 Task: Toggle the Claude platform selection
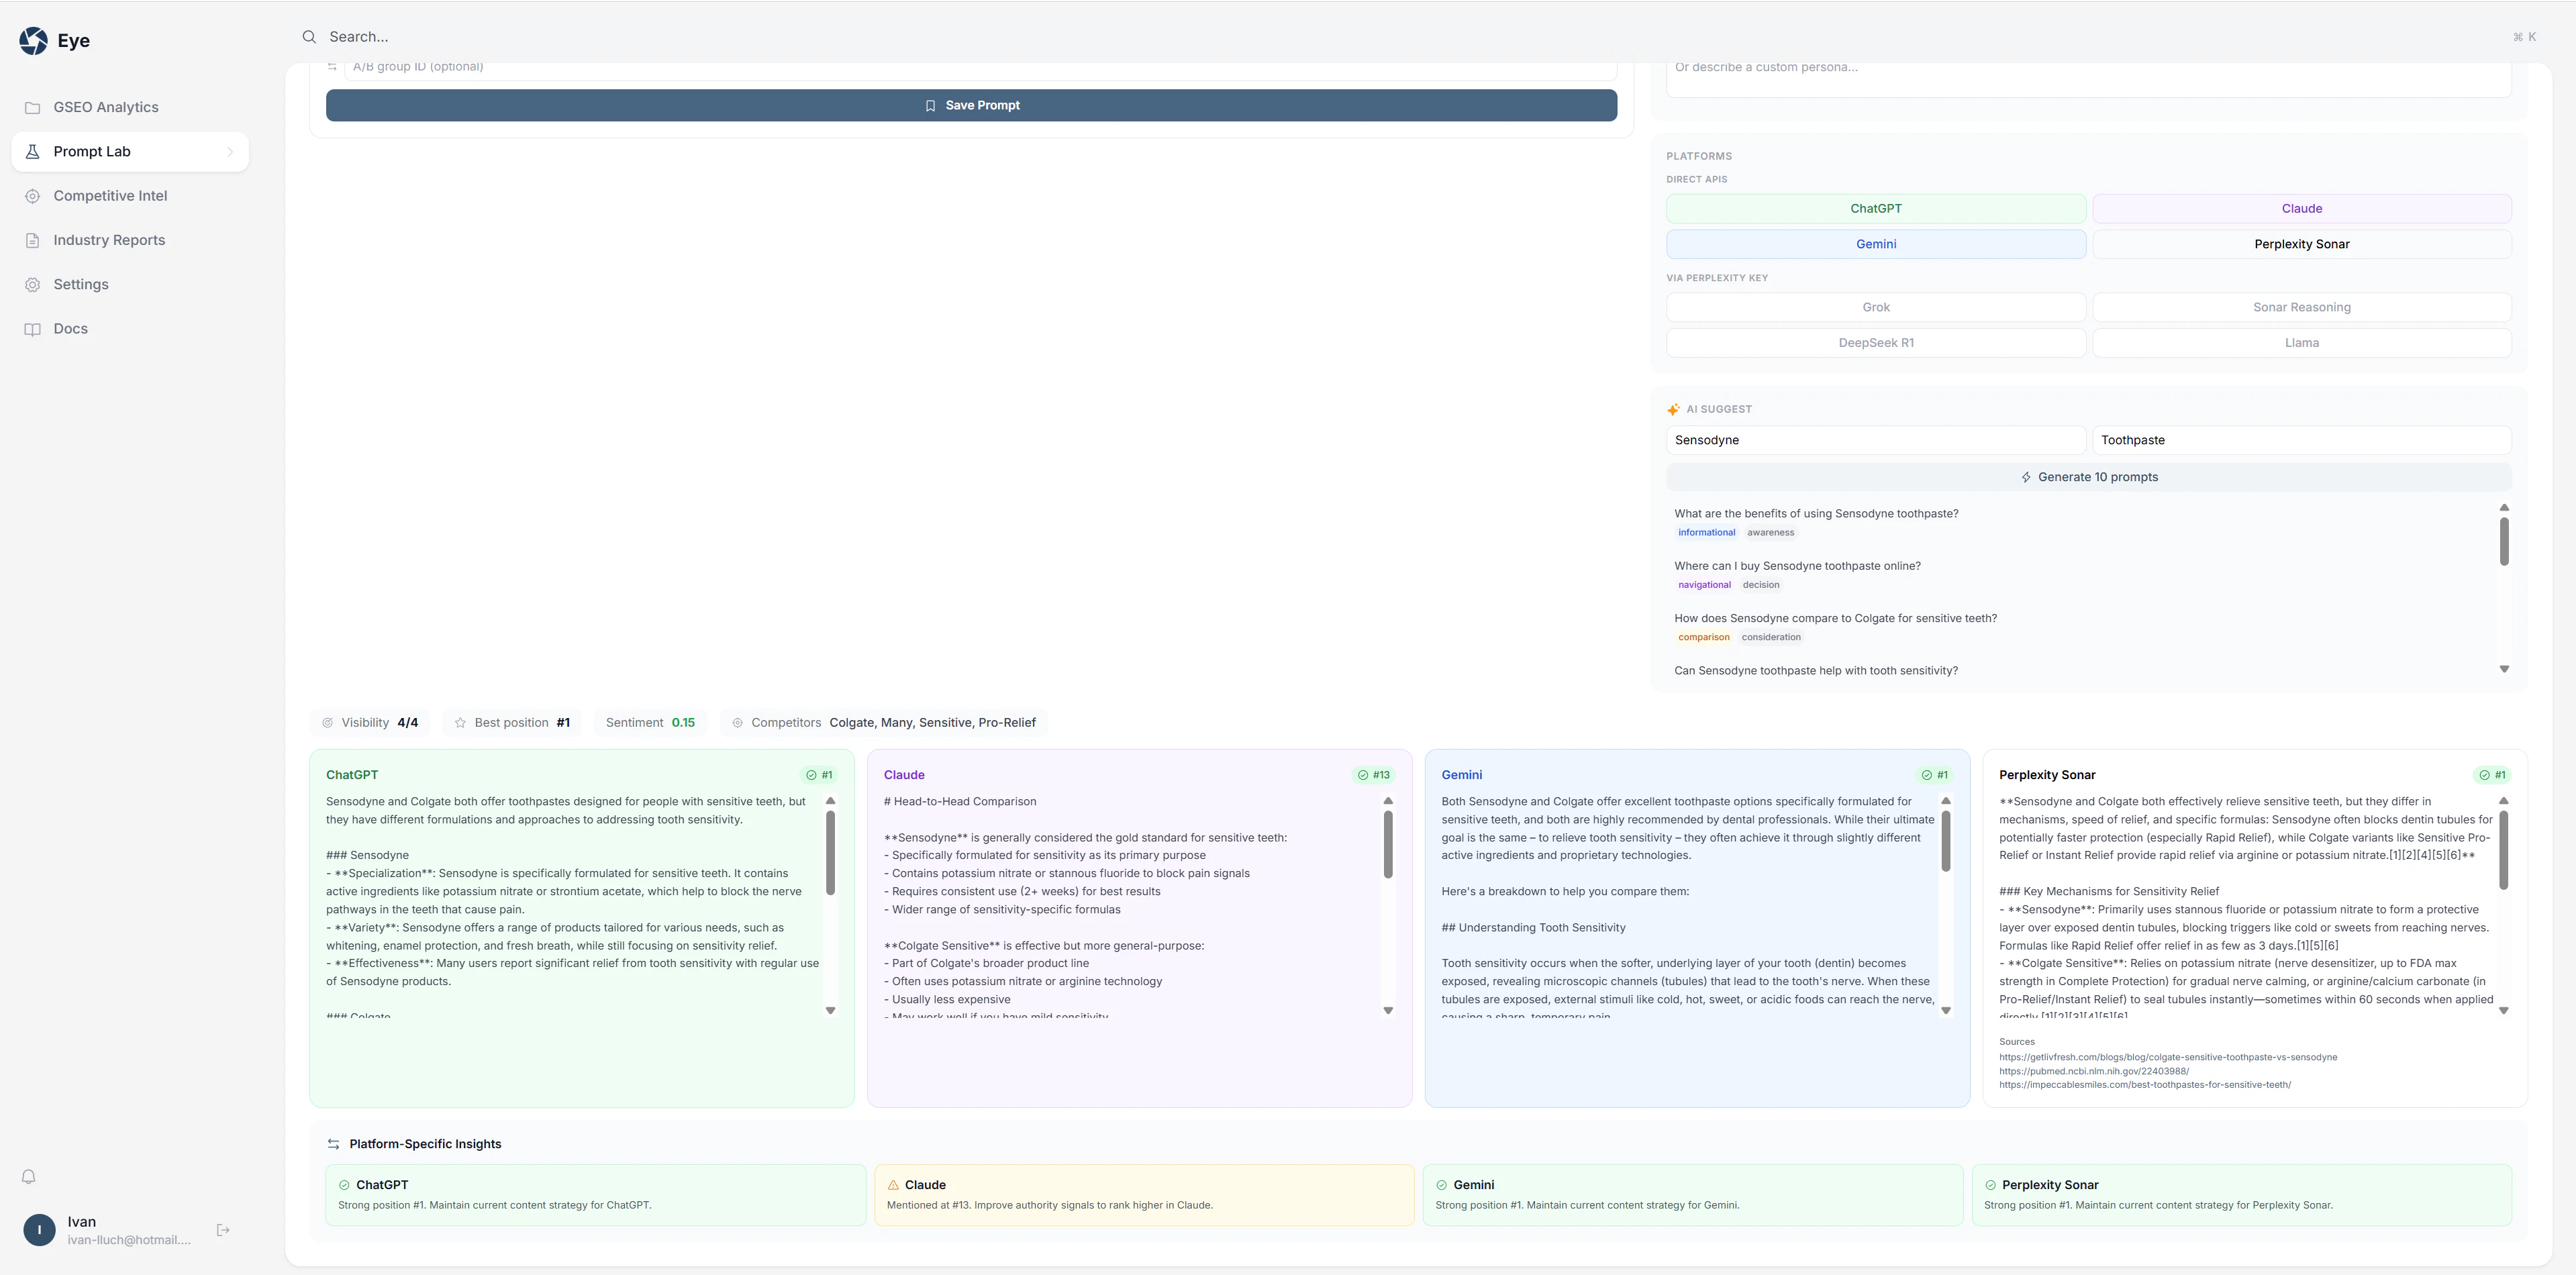2301,208
